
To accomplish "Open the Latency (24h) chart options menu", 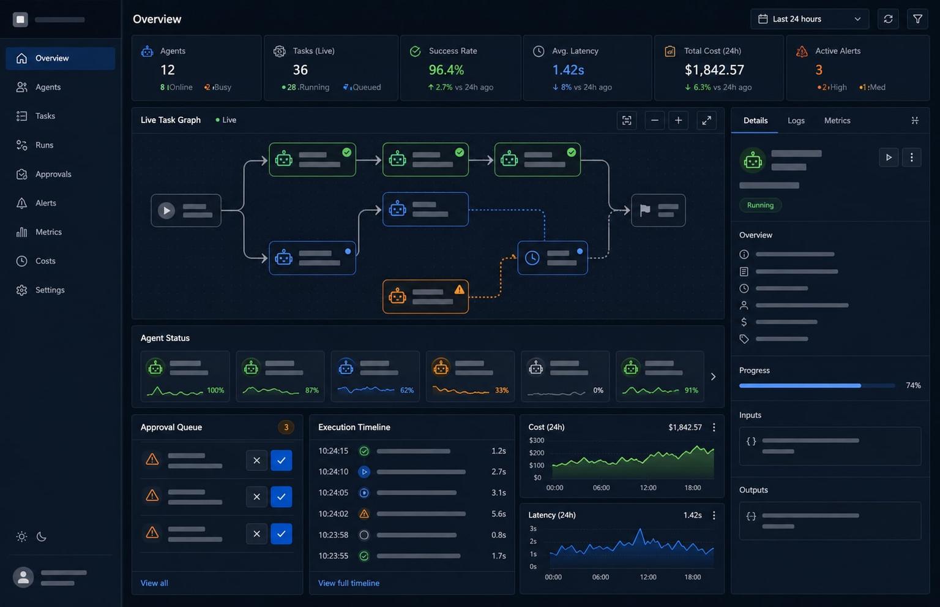I will (x=714, y=516).
